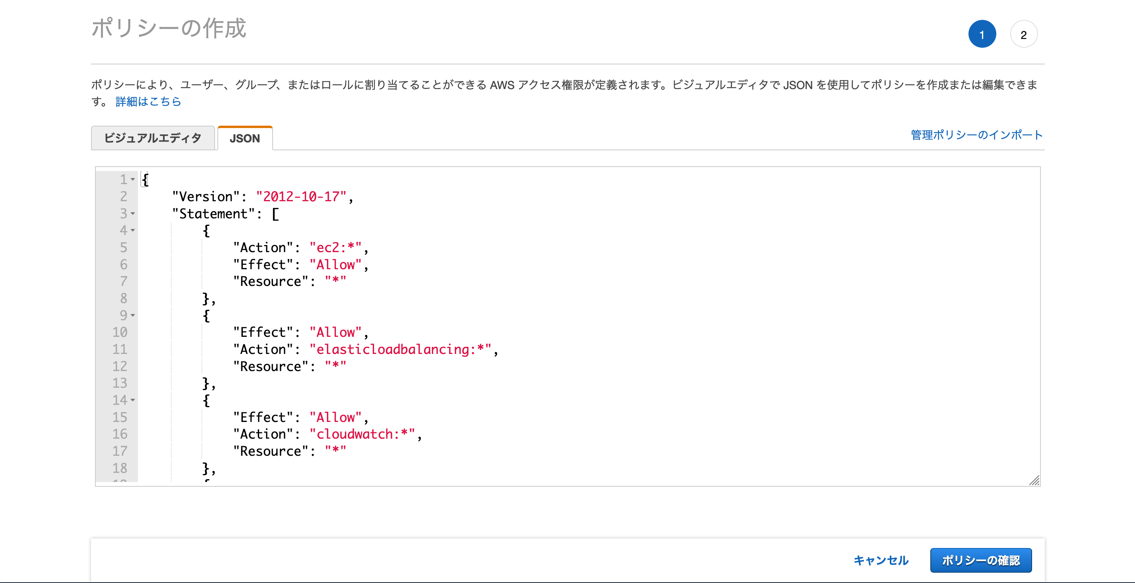Click the "2012-10-17" version value

(301, 197)
